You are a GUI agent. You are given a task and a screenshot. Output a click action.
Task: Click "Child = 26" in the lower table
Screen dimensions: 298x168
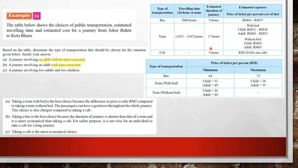(x=210, y=91)
